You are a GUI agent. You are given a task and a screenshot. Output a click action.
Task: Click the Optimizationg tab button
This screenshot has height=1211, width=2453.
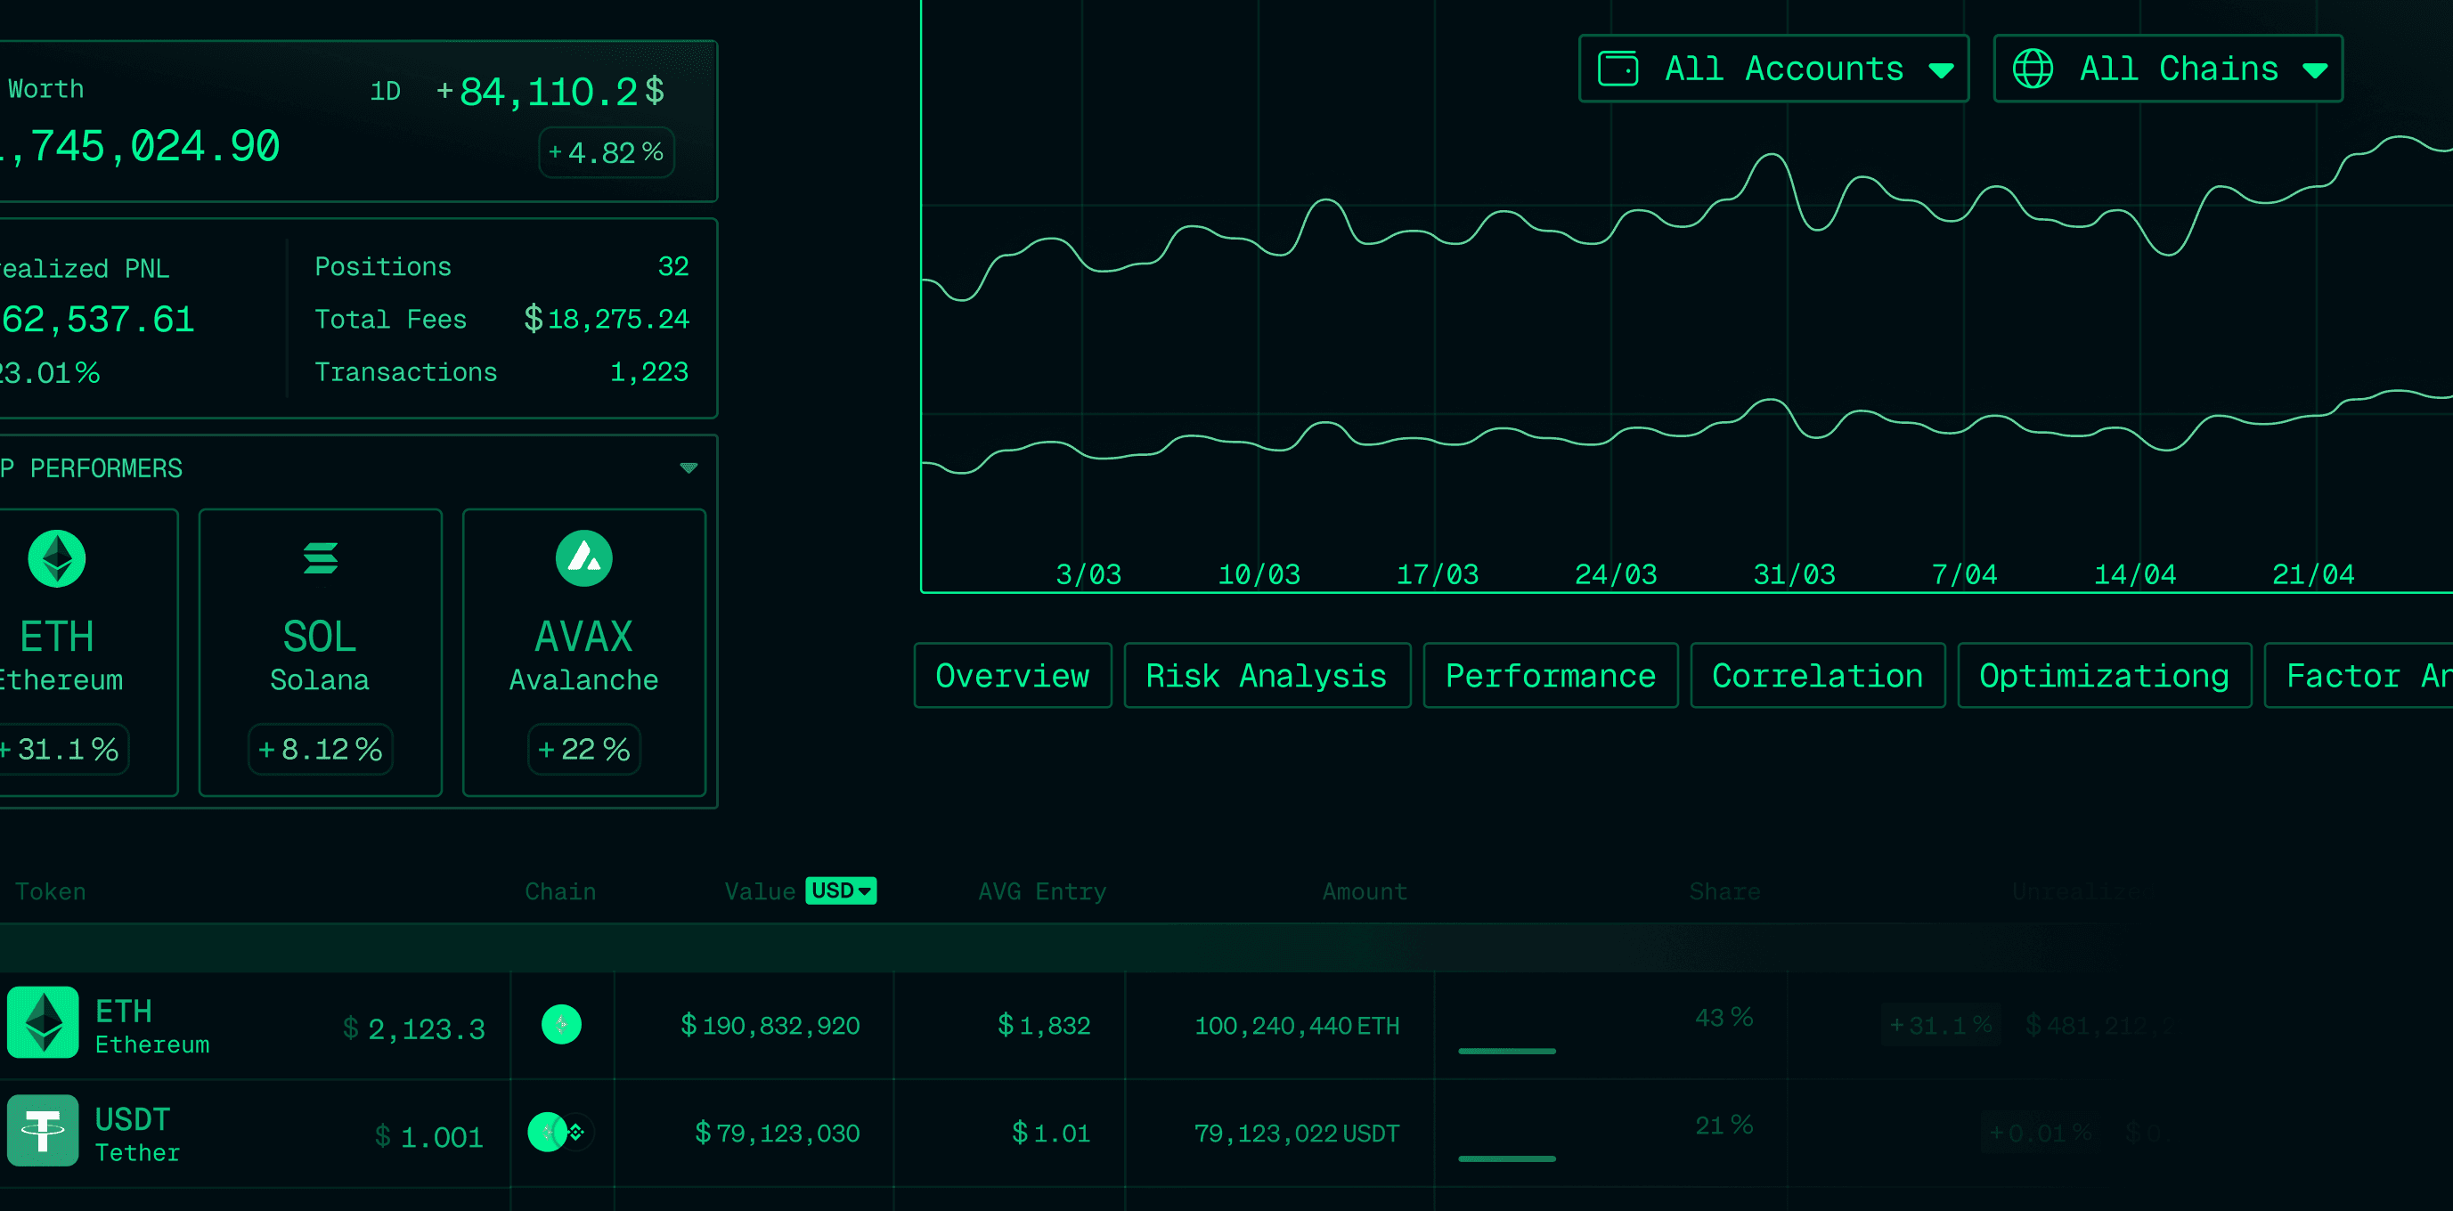(2104, 676)
